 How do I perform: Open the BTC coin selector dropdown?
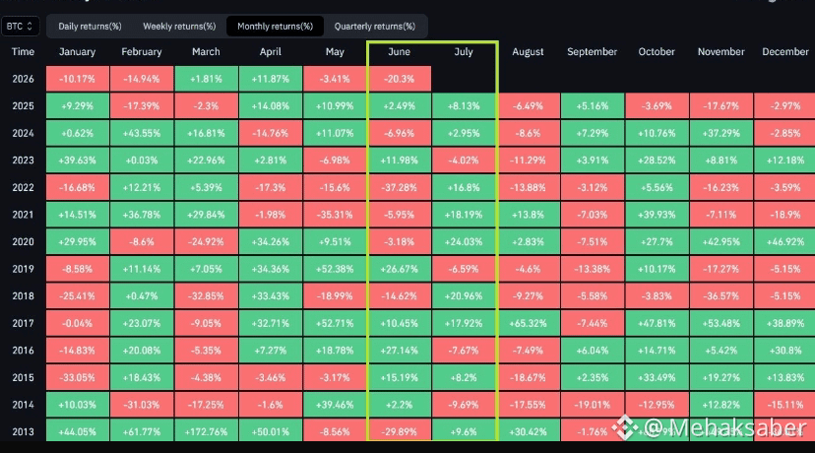pos(20,26)
